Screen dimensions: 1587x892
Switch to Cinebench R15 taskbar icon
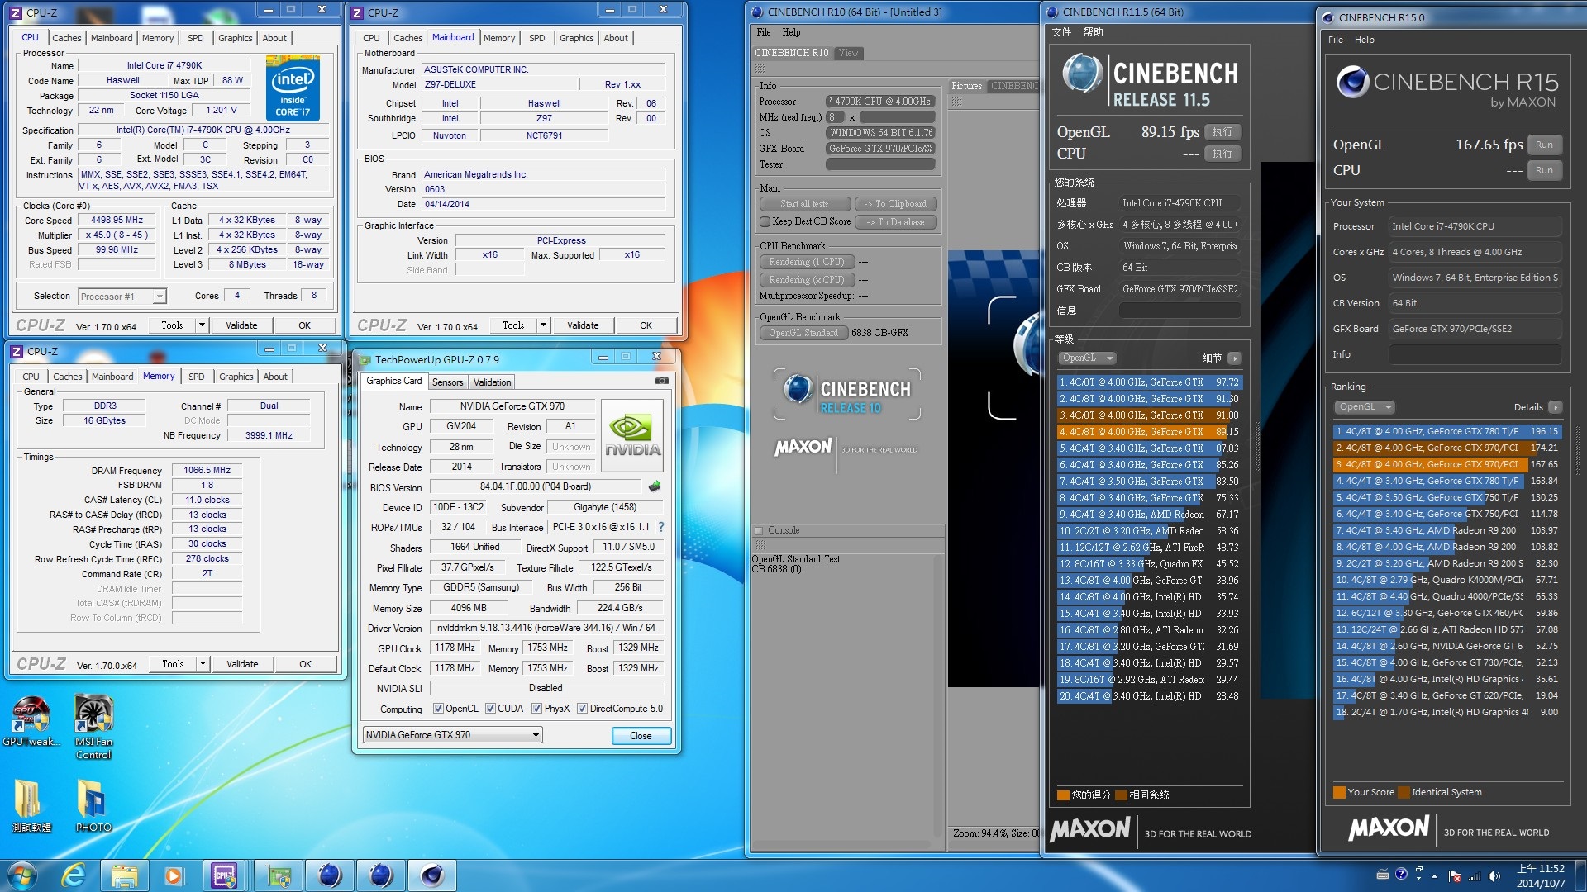[431, 875]
